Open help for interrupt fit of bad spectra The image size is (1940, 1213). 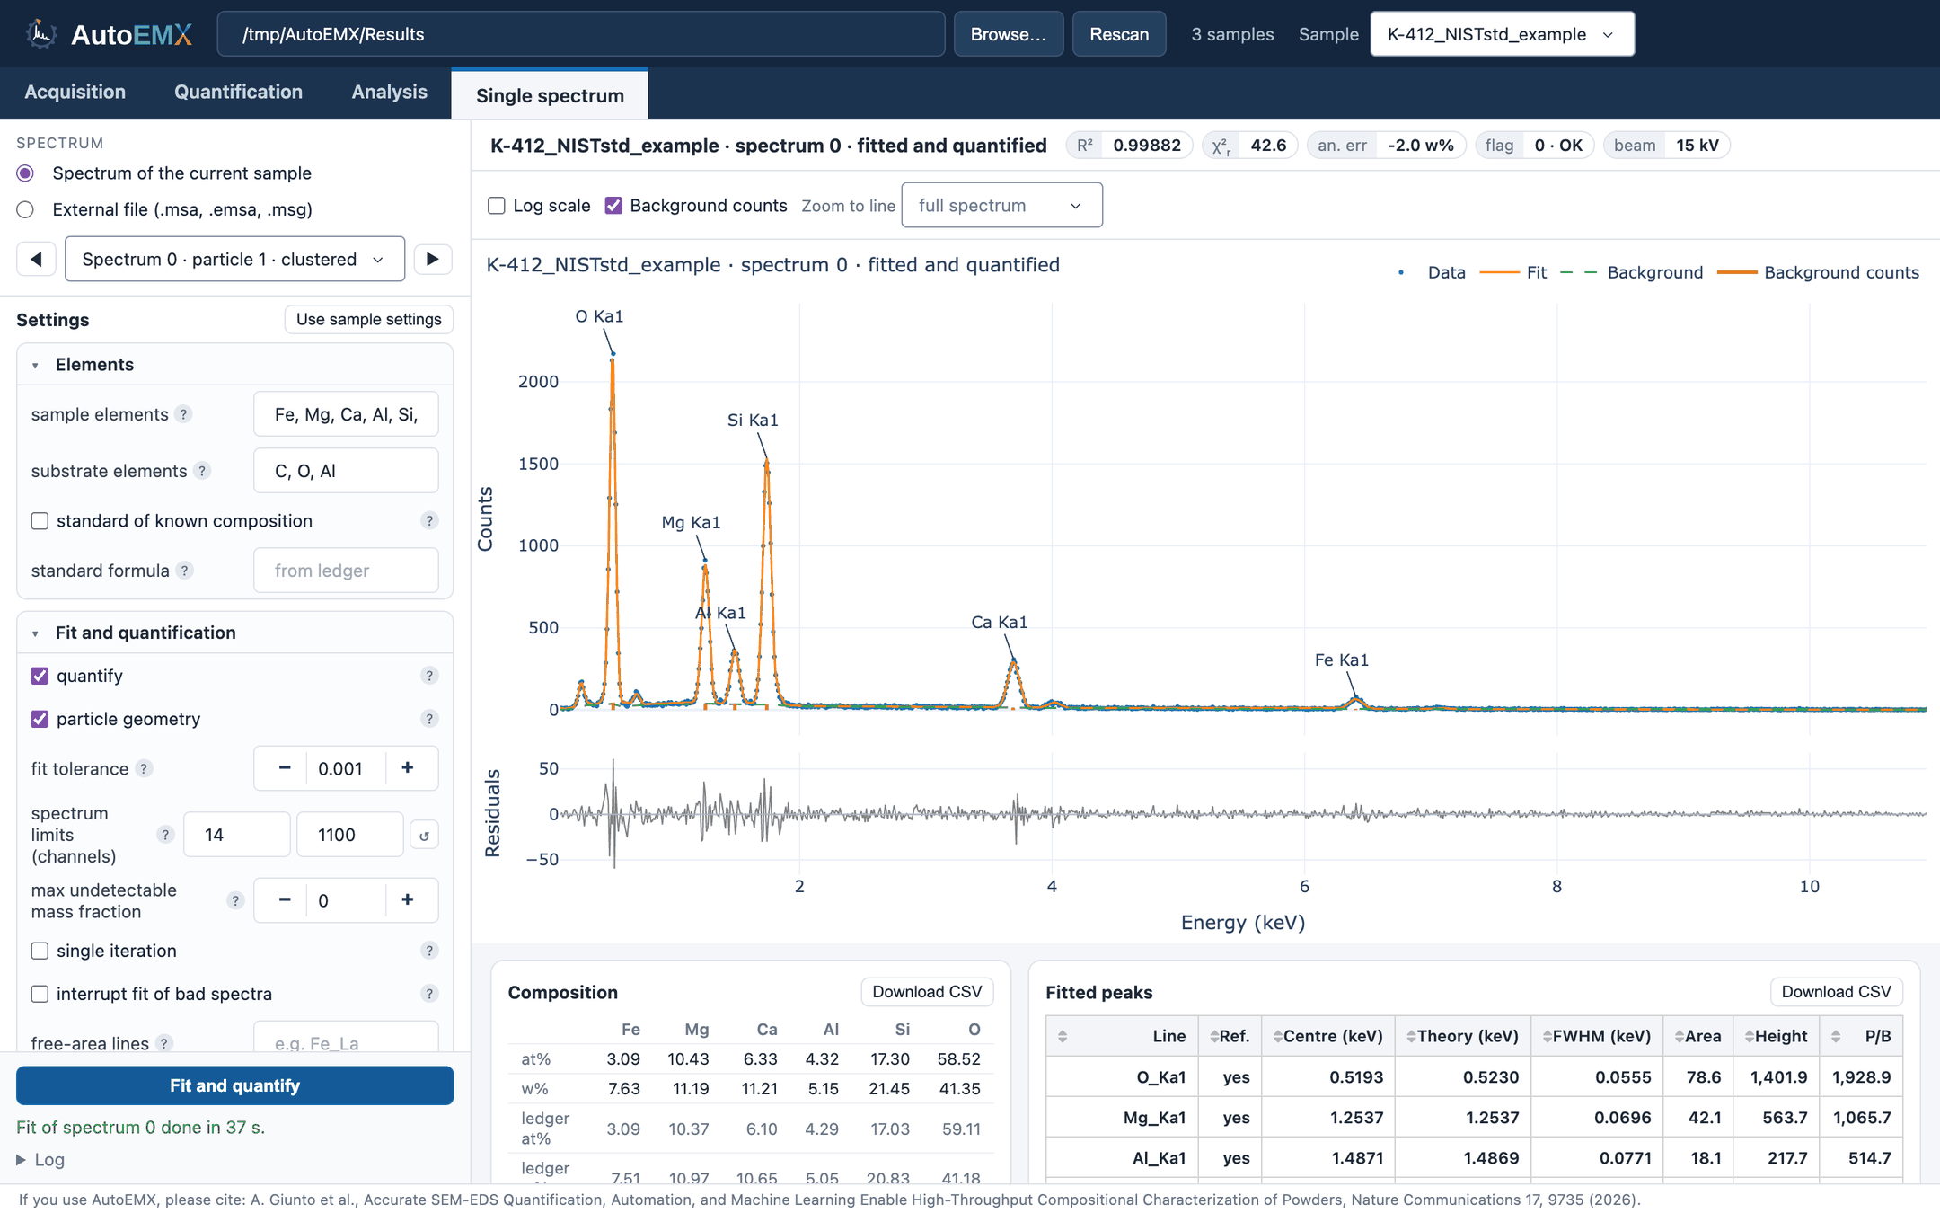click(429, 994)
